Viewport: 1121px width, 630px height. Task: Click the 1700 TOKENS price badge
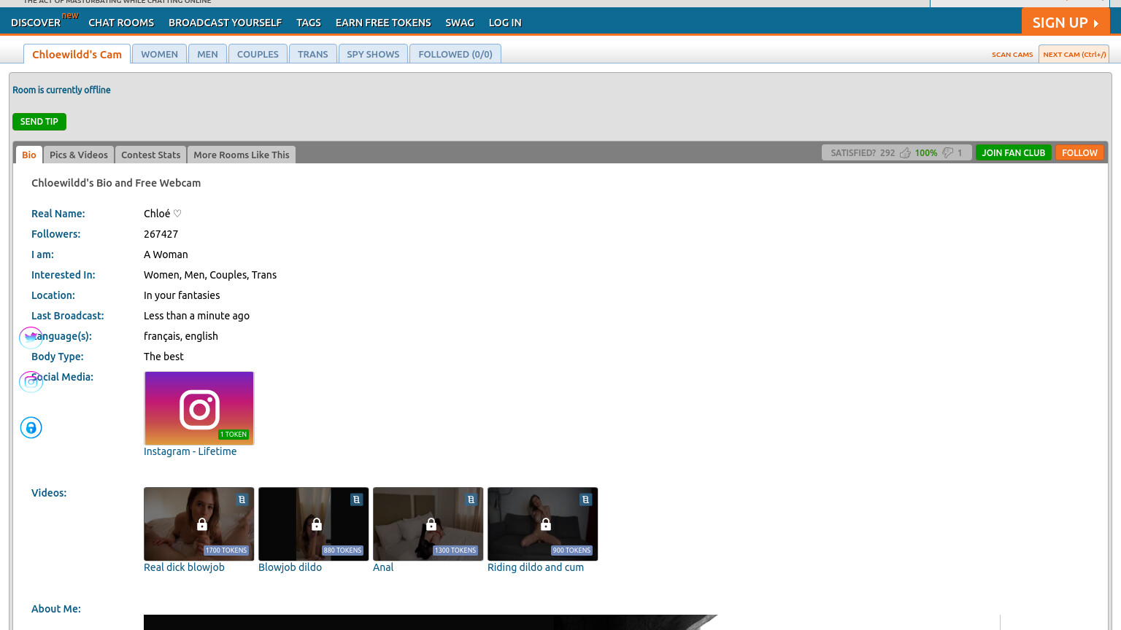(x=226, y=551)
